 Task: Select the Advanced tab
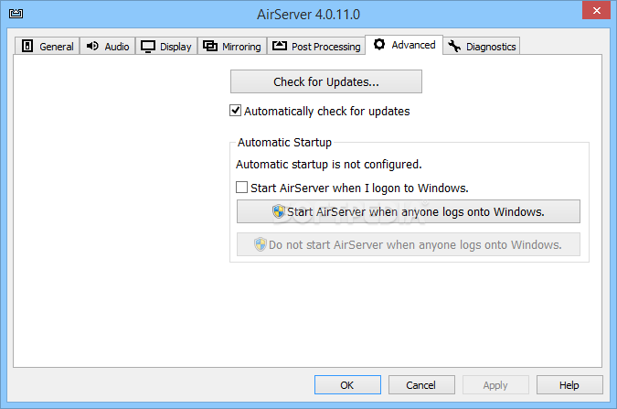[404, 45]
